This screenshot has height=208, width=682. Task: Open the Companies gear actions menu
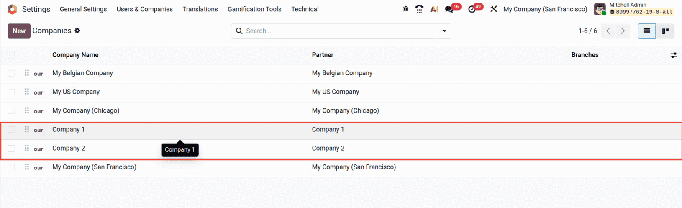[x=77, y=31]
